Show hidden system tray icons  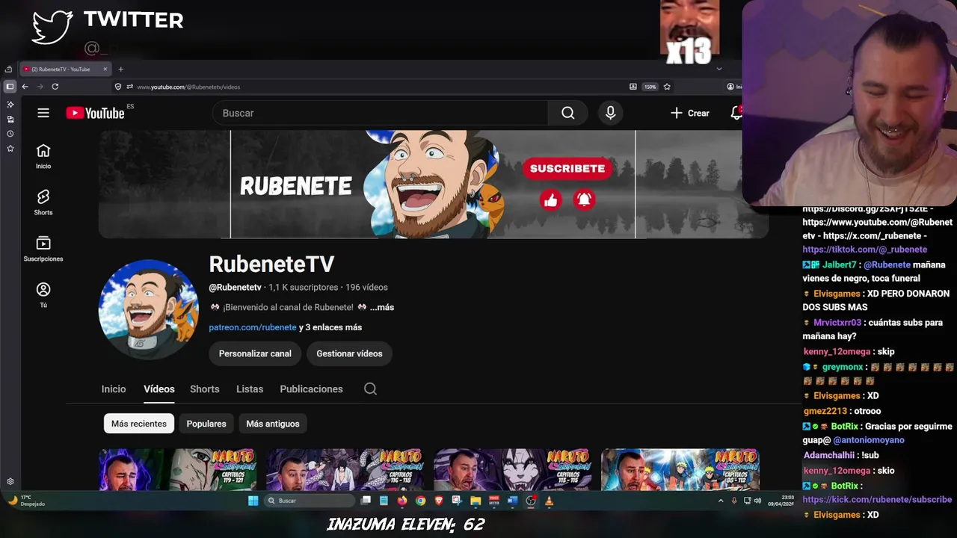(721, 501)
